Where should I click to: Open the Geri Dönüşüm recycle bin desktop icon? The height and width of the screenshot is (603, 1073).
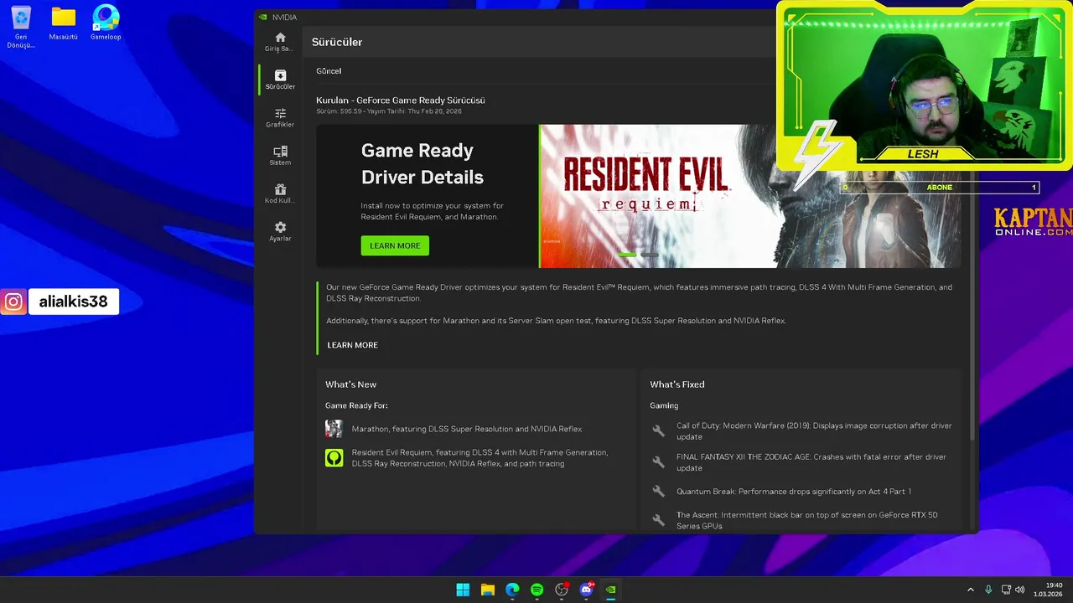point(21,27)
